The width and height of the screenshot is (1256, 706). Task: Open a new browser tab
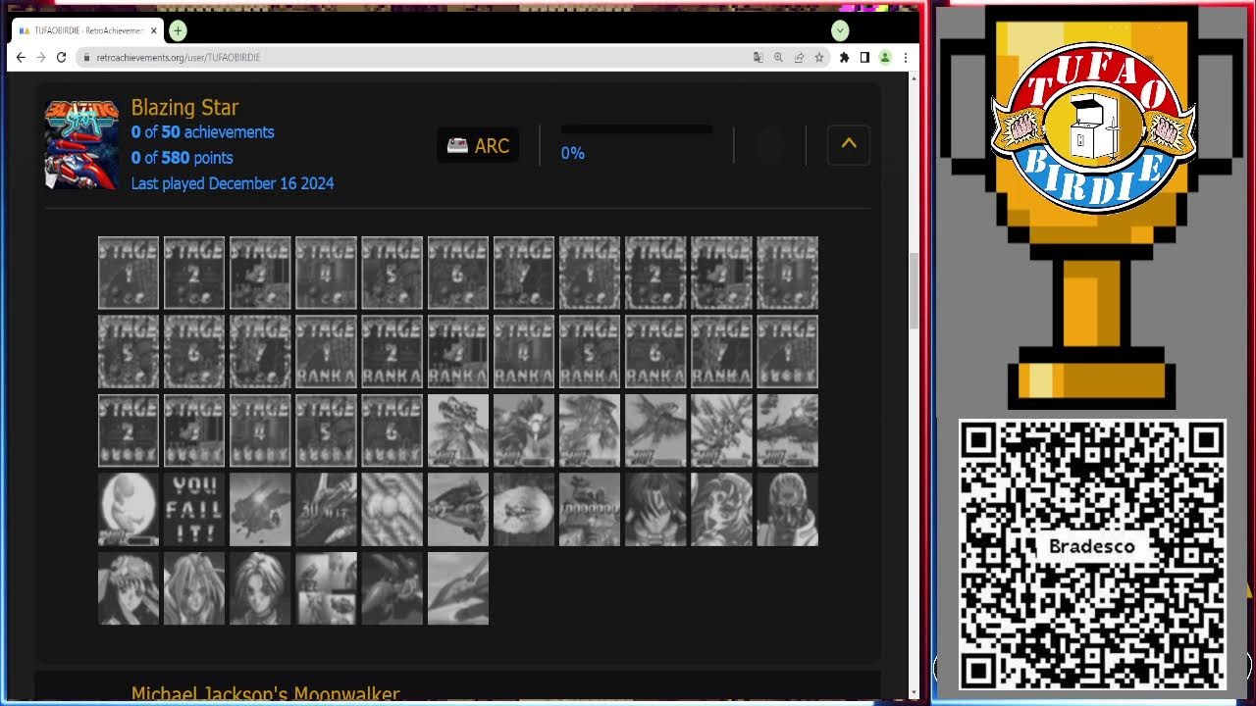178,30
